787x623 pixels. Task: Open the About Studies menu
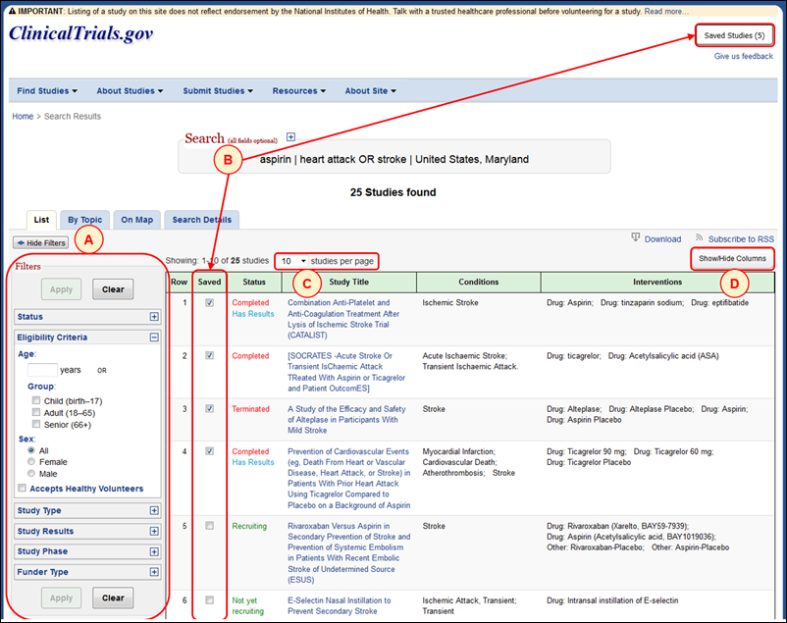130,91
